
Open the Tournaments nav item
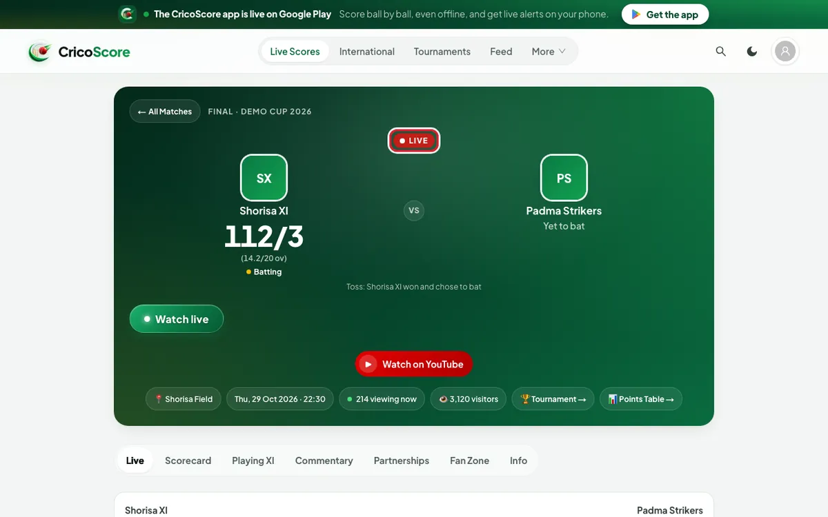pos(442,52)
